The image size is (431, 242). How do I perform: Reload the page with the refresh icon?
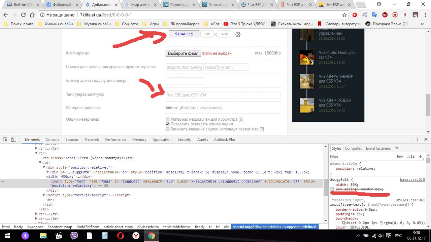coord(23,15)
